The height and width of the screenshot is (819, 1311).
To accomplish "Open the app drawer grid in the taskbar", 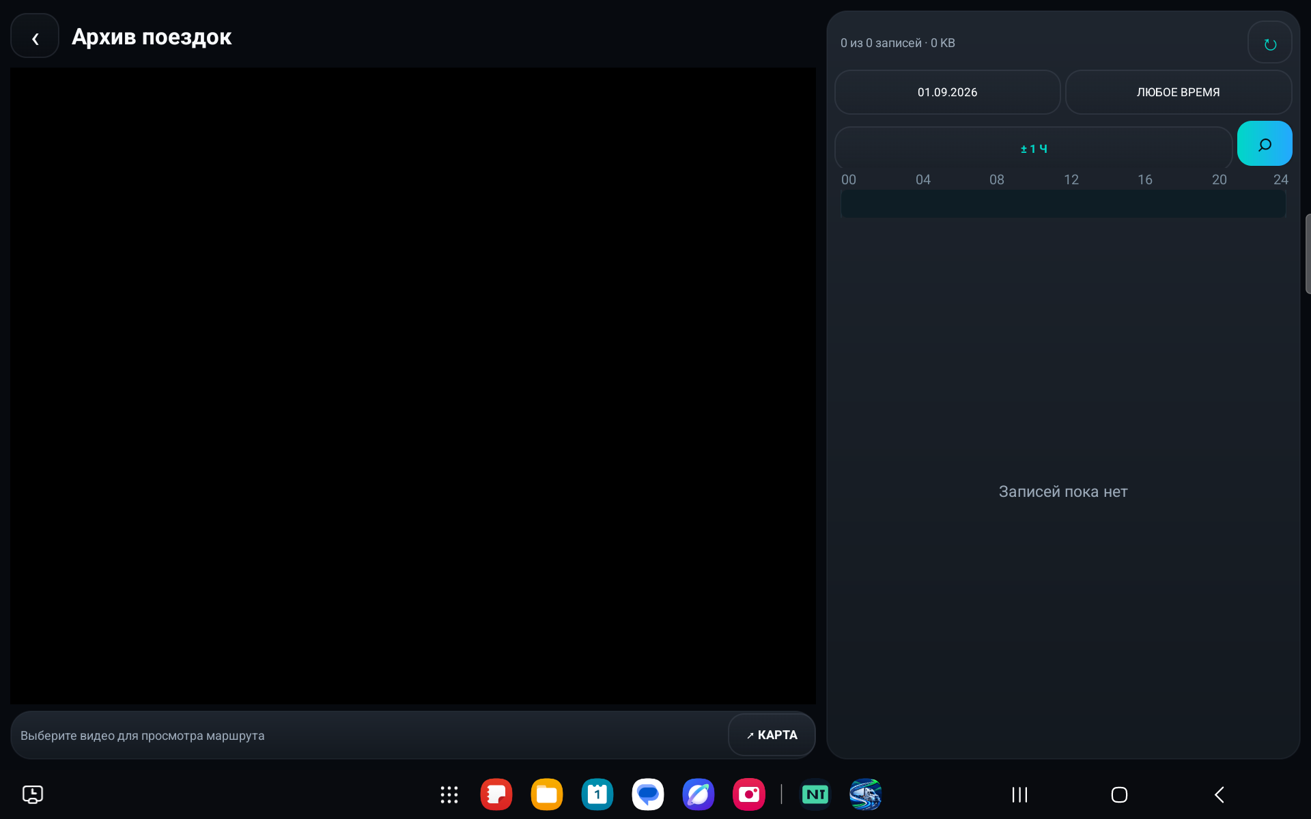I will [x=449, y=794].
